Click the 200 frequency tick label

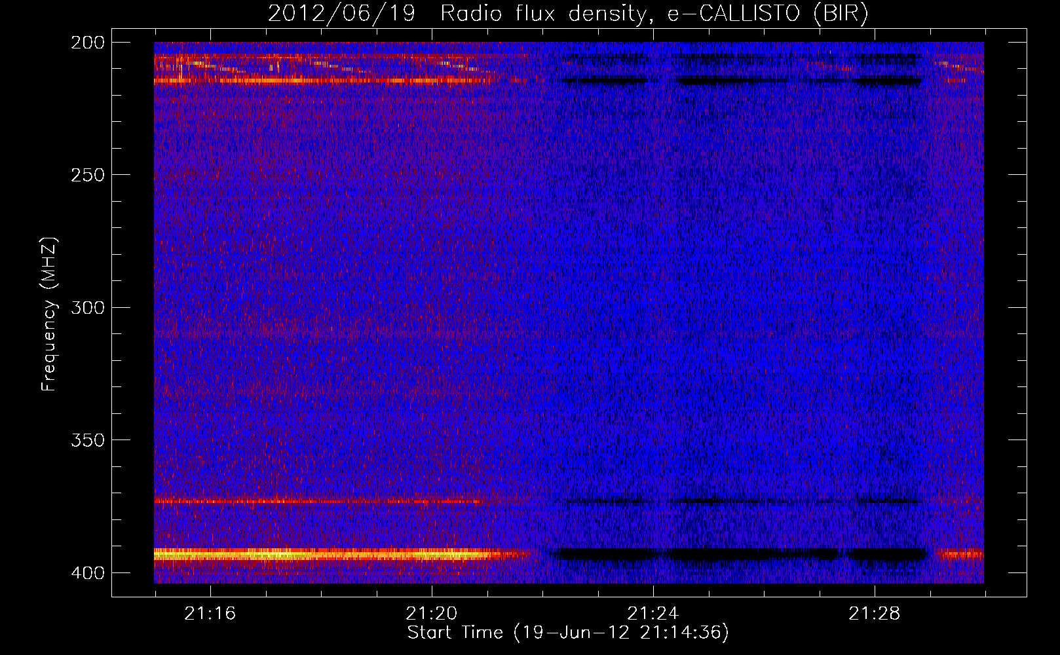coord(87,43)
